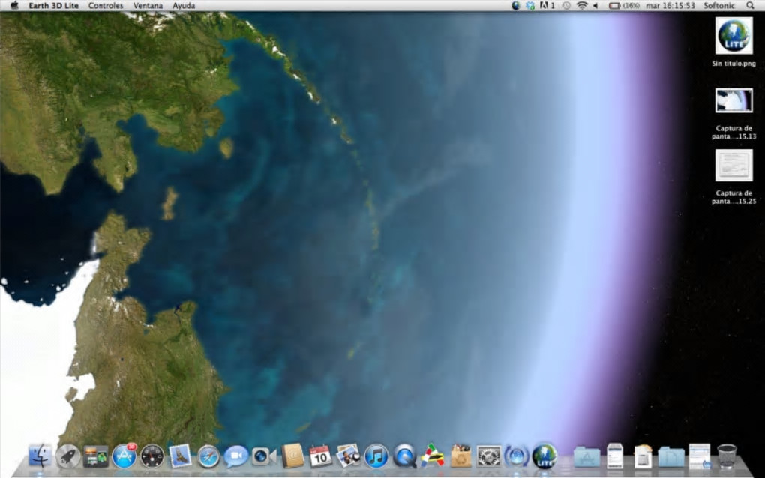Open QuickTime Player from the Dock
Screen dimensions: 765x478
(x=404, y=456)
